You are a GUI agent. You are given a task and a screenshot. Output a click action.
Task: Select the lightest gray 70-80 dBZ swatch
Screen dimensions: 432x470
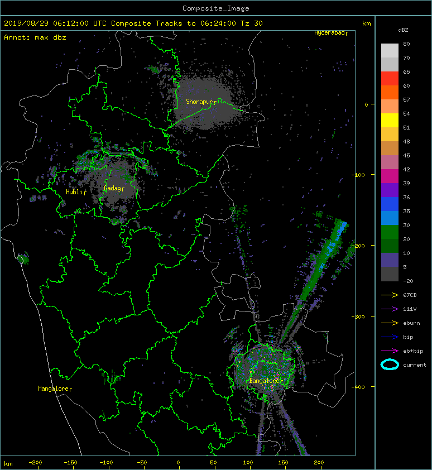[390, 51]
